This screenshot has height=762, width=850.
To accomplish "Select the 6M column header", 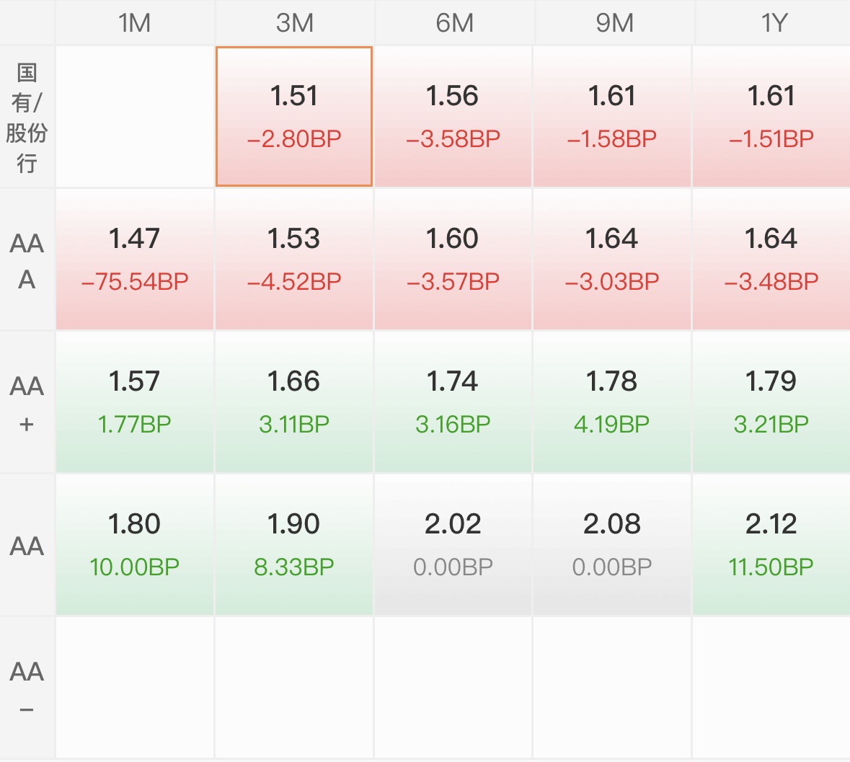I will (x=453, y=23).
